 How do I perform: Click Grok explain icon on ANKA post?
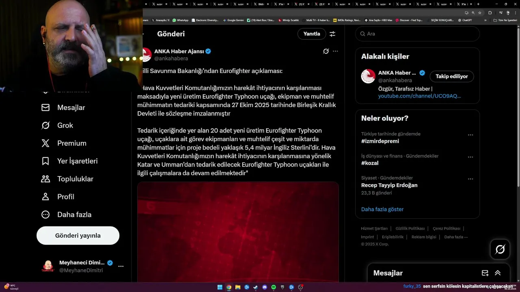point(326,51)
